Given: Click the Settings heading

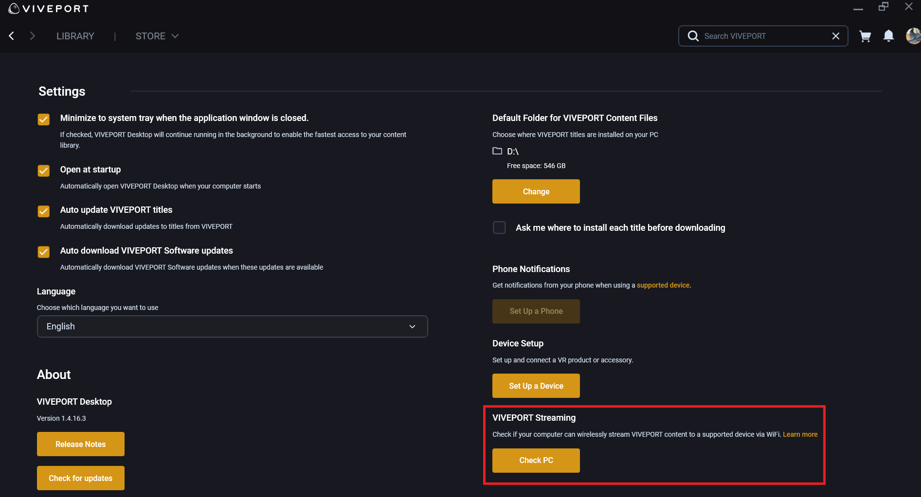Looking at the screenshot, I should [62, 91].
